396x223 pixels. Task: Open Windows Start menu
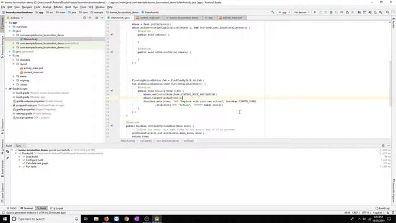[5, 219]
